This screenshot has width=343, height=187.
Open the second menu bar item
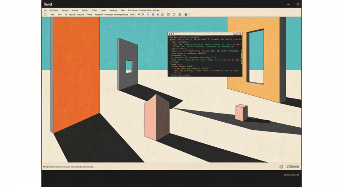pos(54,10)
